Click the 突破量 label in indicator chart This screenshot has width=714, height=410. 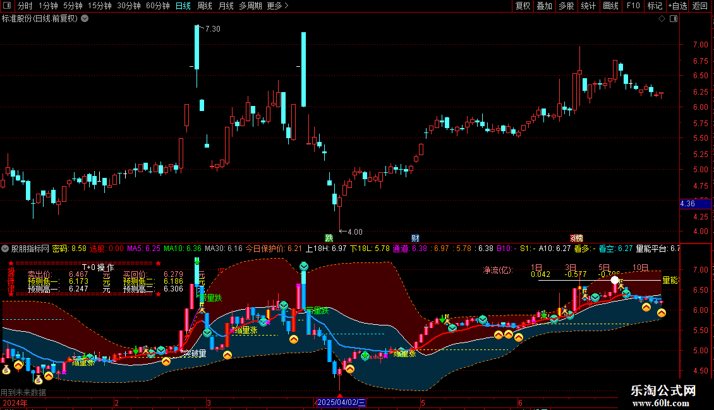pos(194,354)
